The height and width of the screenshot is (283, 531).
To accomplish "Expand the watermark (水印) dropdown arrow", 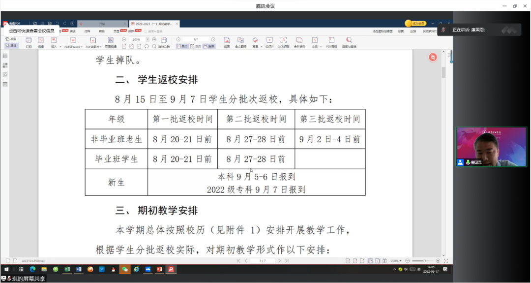I will [x=321, y=47].
